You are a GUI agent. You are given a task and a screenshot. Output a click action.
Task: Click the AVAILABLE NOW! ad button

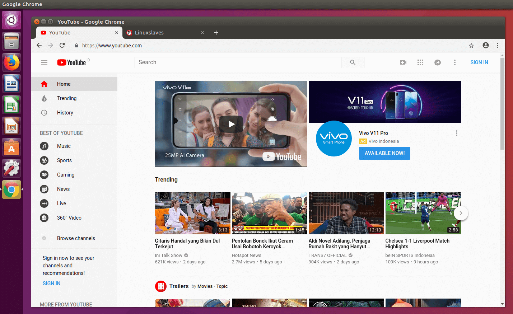(384, 153)
